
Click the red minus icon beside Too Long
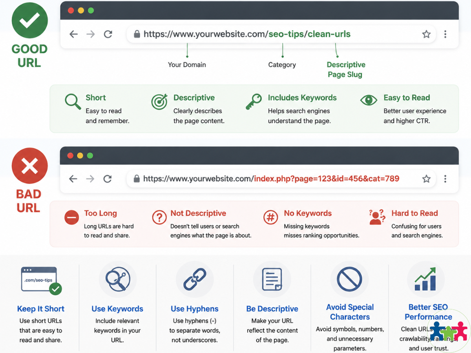point(72,217)
